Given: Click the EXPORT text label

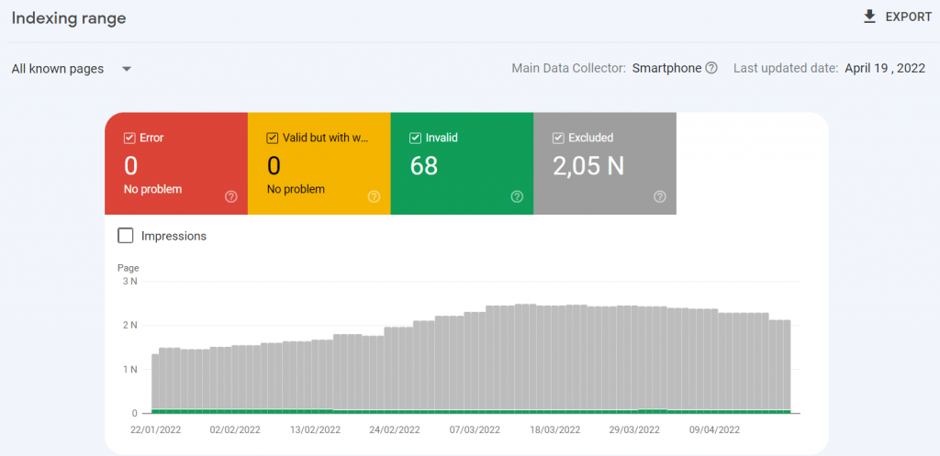Looking at the screenshot, I should tap(908, 17).
